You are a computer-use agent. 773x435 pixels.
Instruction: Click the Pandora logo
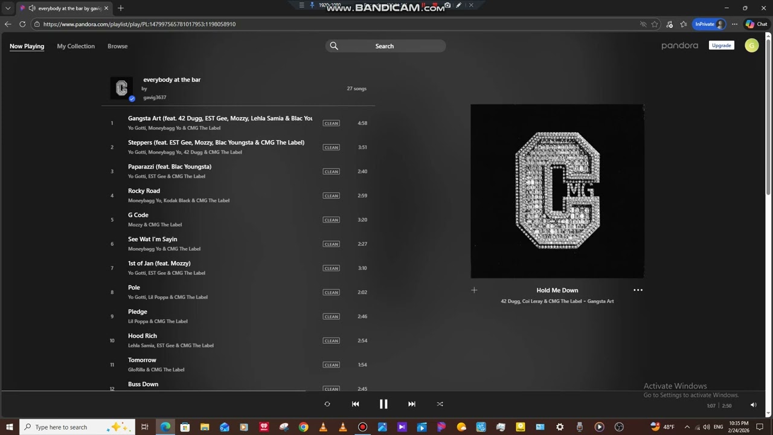[679, 46]
